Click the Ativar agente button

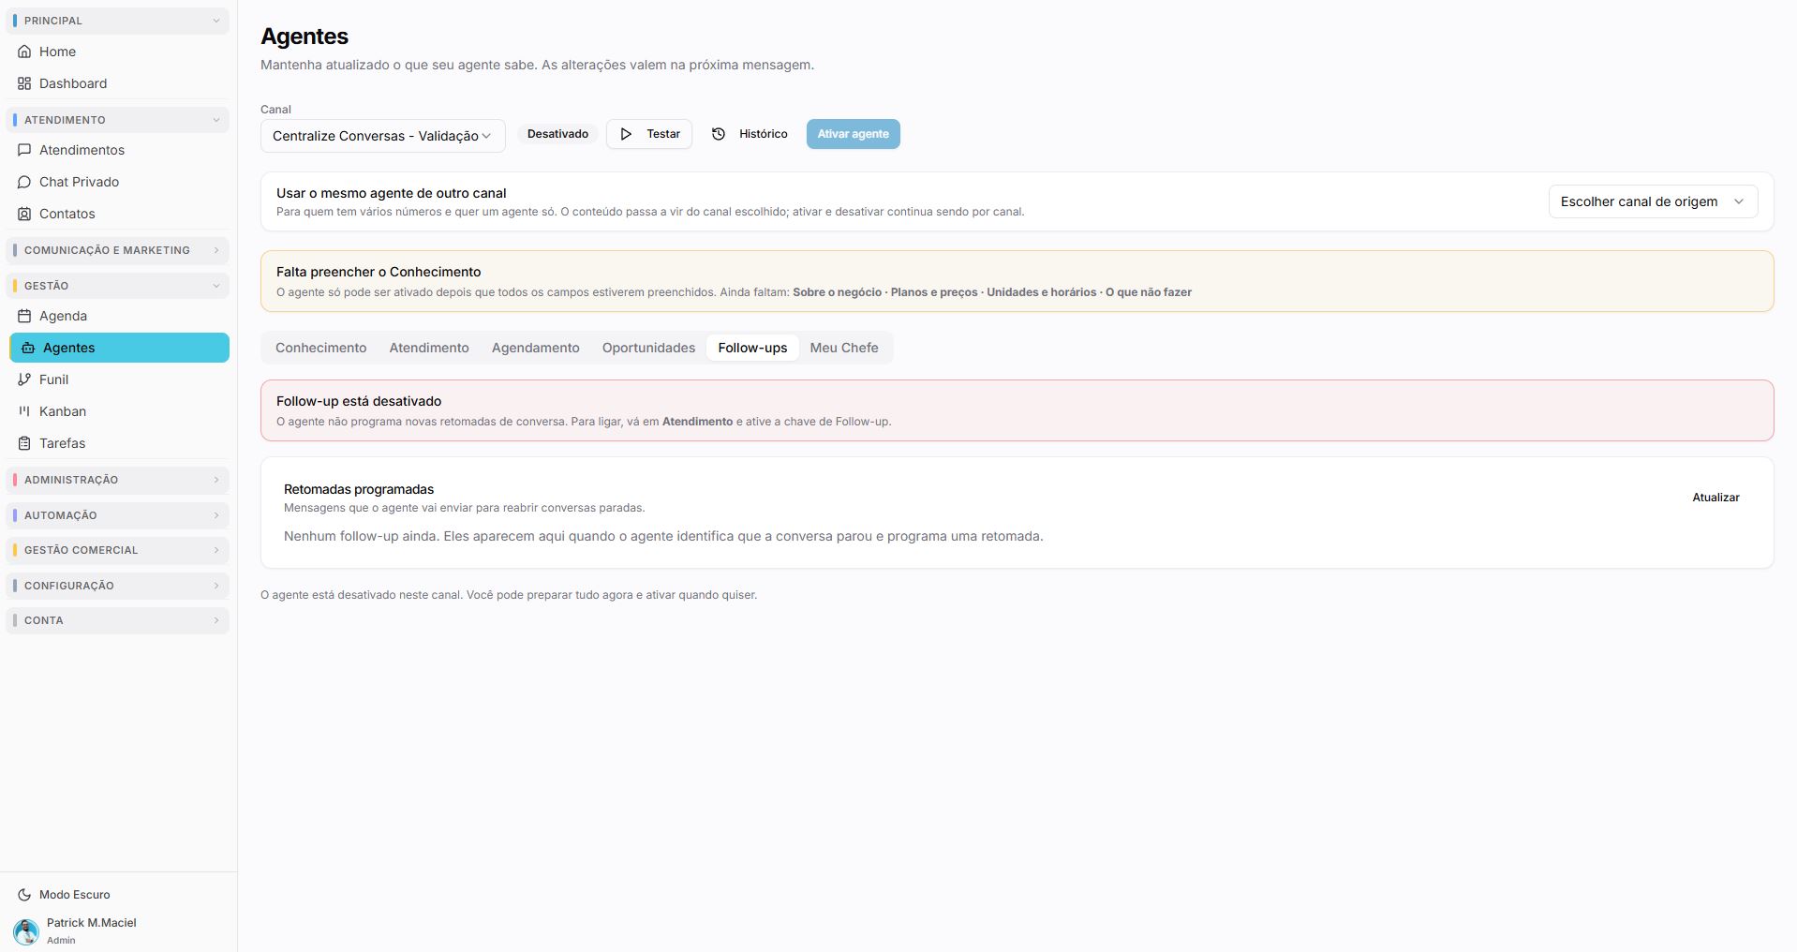point(853,134)
